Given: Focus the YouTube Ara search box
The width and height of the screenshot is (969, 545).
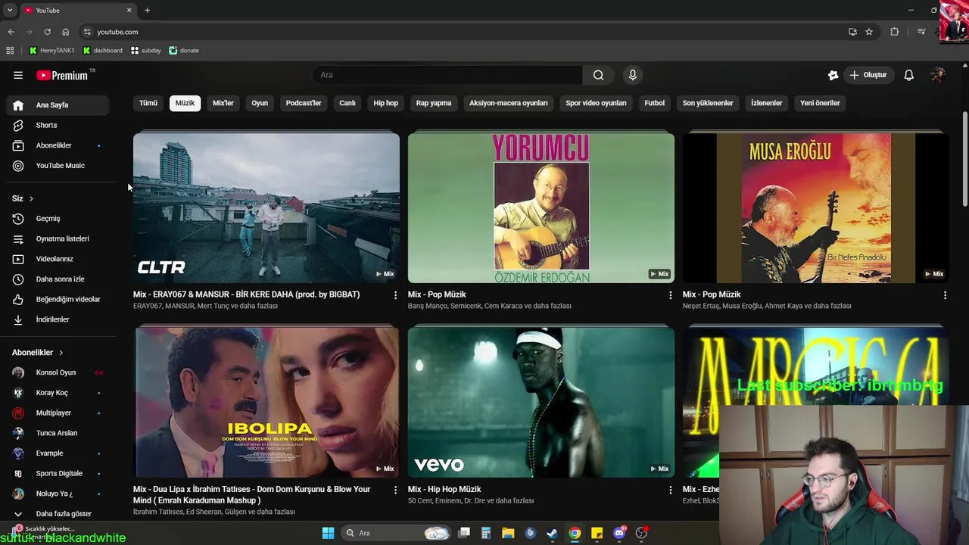Looking at the screenshot, I should coord(447,75).
